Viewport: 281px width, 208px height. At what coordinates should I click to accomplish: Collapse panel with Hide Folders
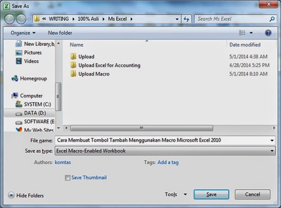pyautogui.click(x=26, y=195)
